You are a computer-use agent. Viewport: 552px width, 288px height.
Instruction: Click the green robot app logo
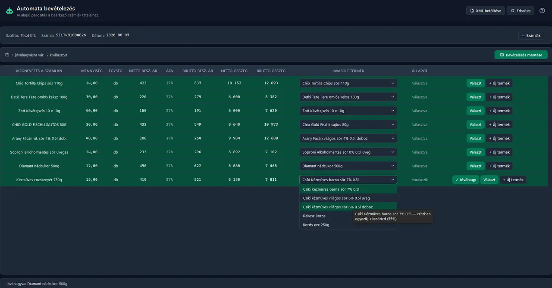pos(9,11)
